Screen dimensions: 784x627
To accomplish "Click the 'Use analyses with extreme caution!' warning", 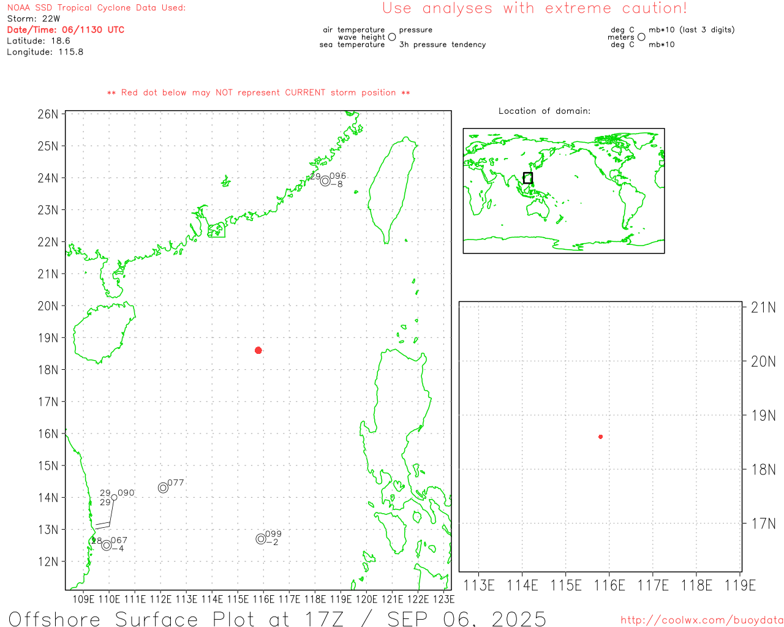I will click(535, 9).
